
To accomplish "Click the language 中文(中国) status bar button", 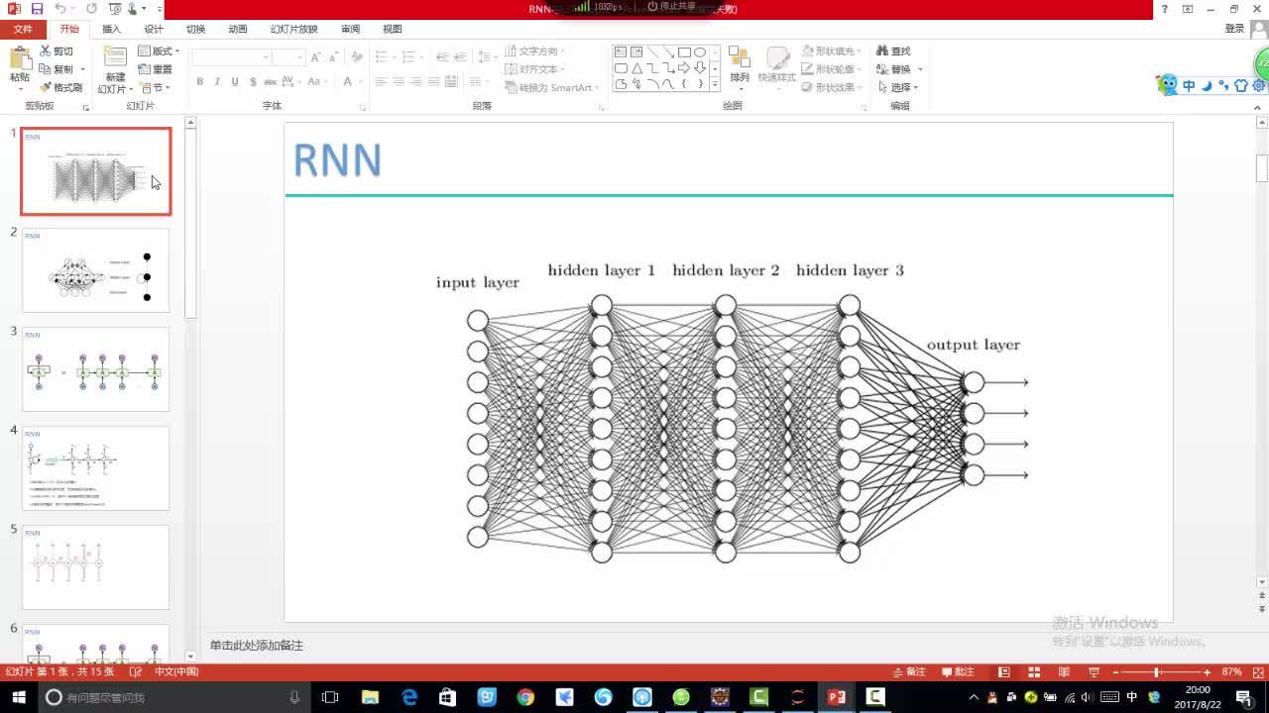I will pos(176,671).
